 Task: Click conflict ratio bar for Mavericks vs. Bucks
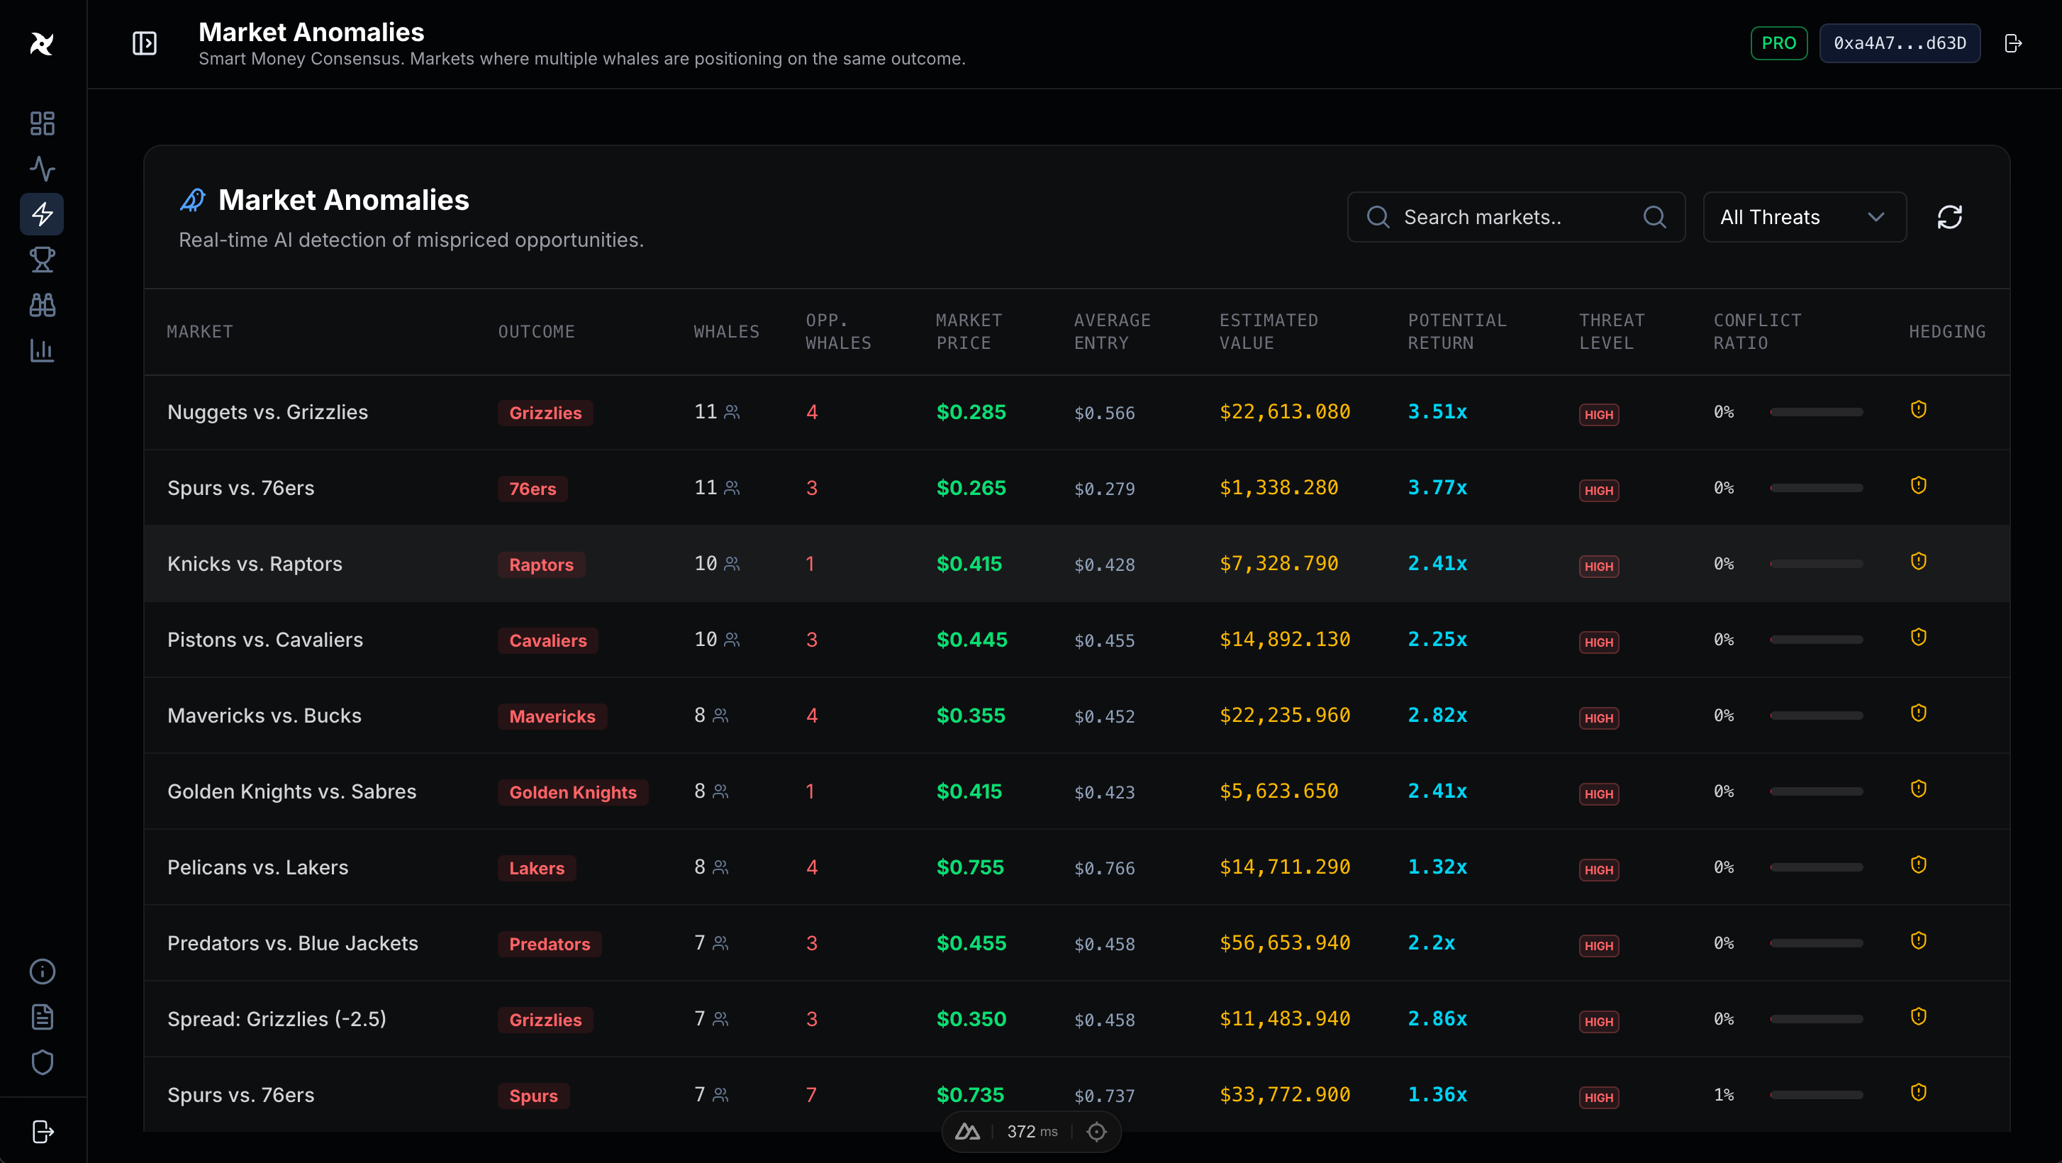(1816, 716)
